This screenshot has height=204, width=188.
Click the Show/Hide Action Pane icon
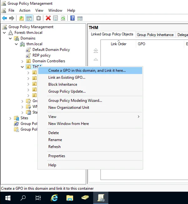[x=80, y=18]
